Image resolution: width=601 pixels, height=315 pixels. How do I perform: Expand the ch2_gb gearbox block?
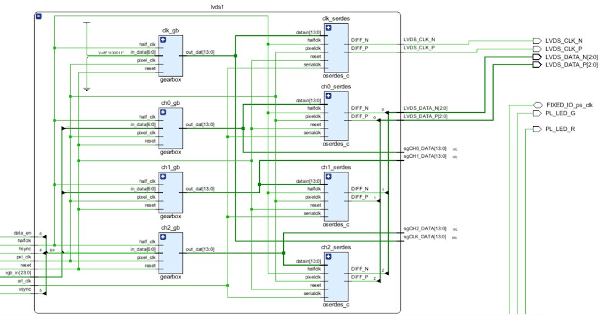click(164, 237)
